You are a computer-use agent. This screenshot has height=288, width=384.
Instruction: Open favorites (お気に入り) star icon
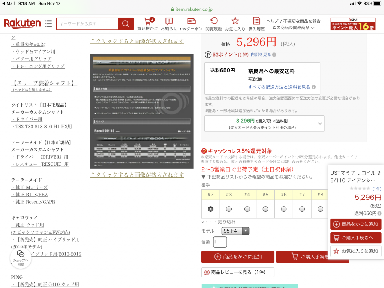coord(235,24)
